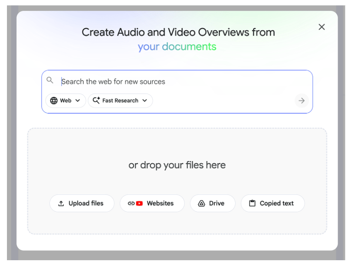Click the magnifying glass search icon
Screen dimensions: 351x268
click(50, 81)
